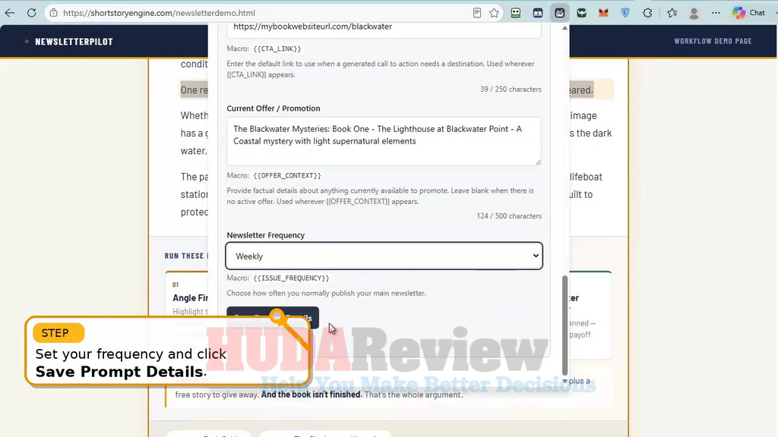Open the browser profile avatar
Image resolution: width=778 pixels, height=437 pixels.
tap(694, 13)
